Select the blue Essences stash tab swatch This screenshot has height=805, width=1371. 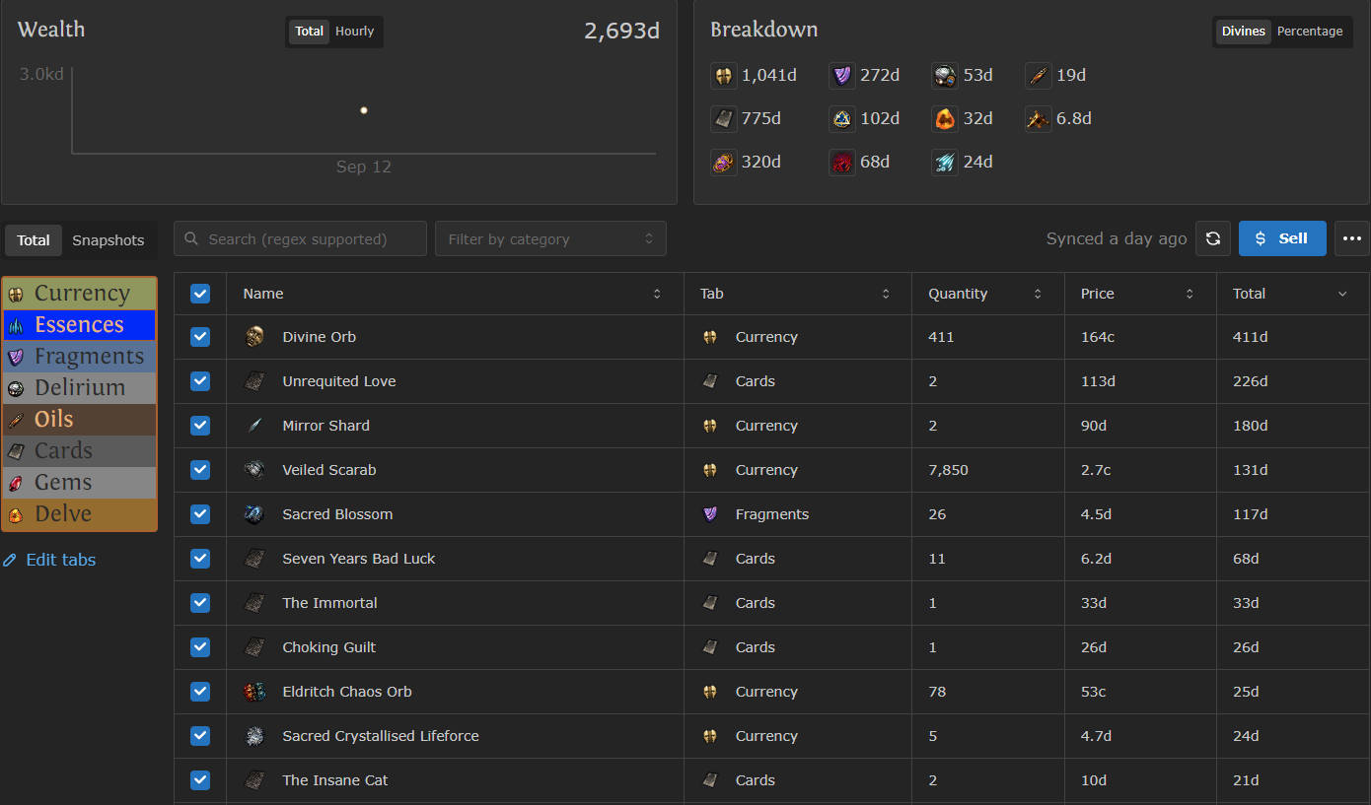79,325
